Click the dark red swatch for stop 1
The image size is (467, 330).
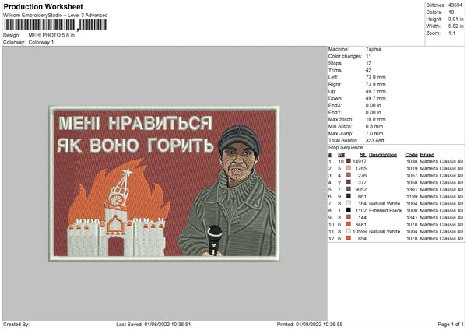coord(349,161)
